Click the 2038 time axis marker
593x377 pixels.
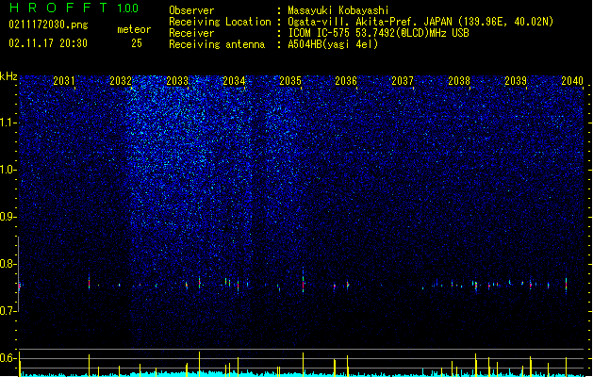(x=459, y=80)
